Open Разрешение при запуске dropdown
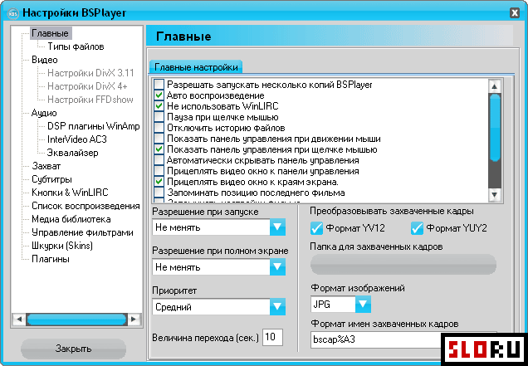 coord(277,227)
